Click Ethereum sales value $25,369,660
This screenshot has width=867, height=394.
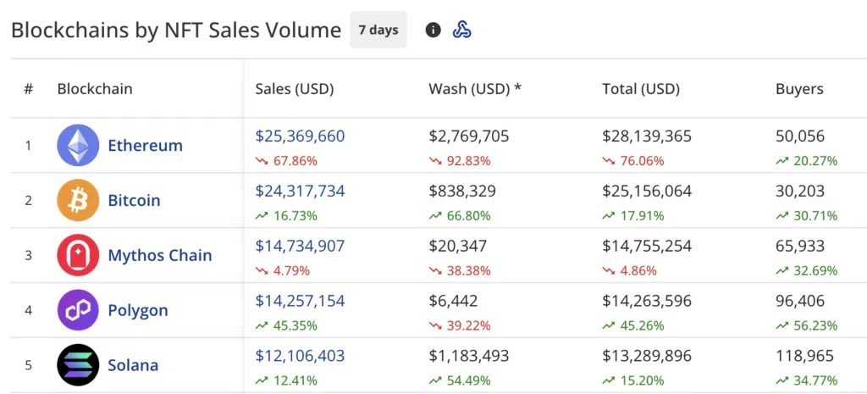pyautogui.click(x=300, y=136)
